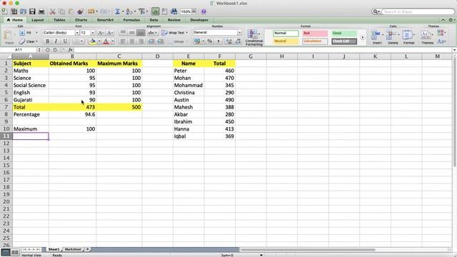Click the Cut scissors icon
Screen dimensions: 457x257
(52, 11)
